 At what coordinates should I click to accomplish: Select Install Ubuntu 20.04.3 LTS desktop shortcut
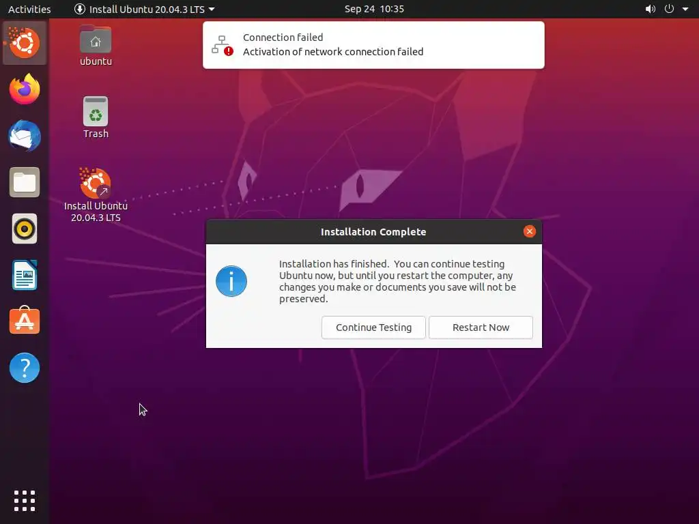pyautogui.click(x=96, y=195)
